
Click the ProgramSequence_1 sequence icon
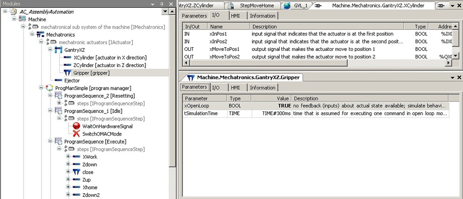58,111
